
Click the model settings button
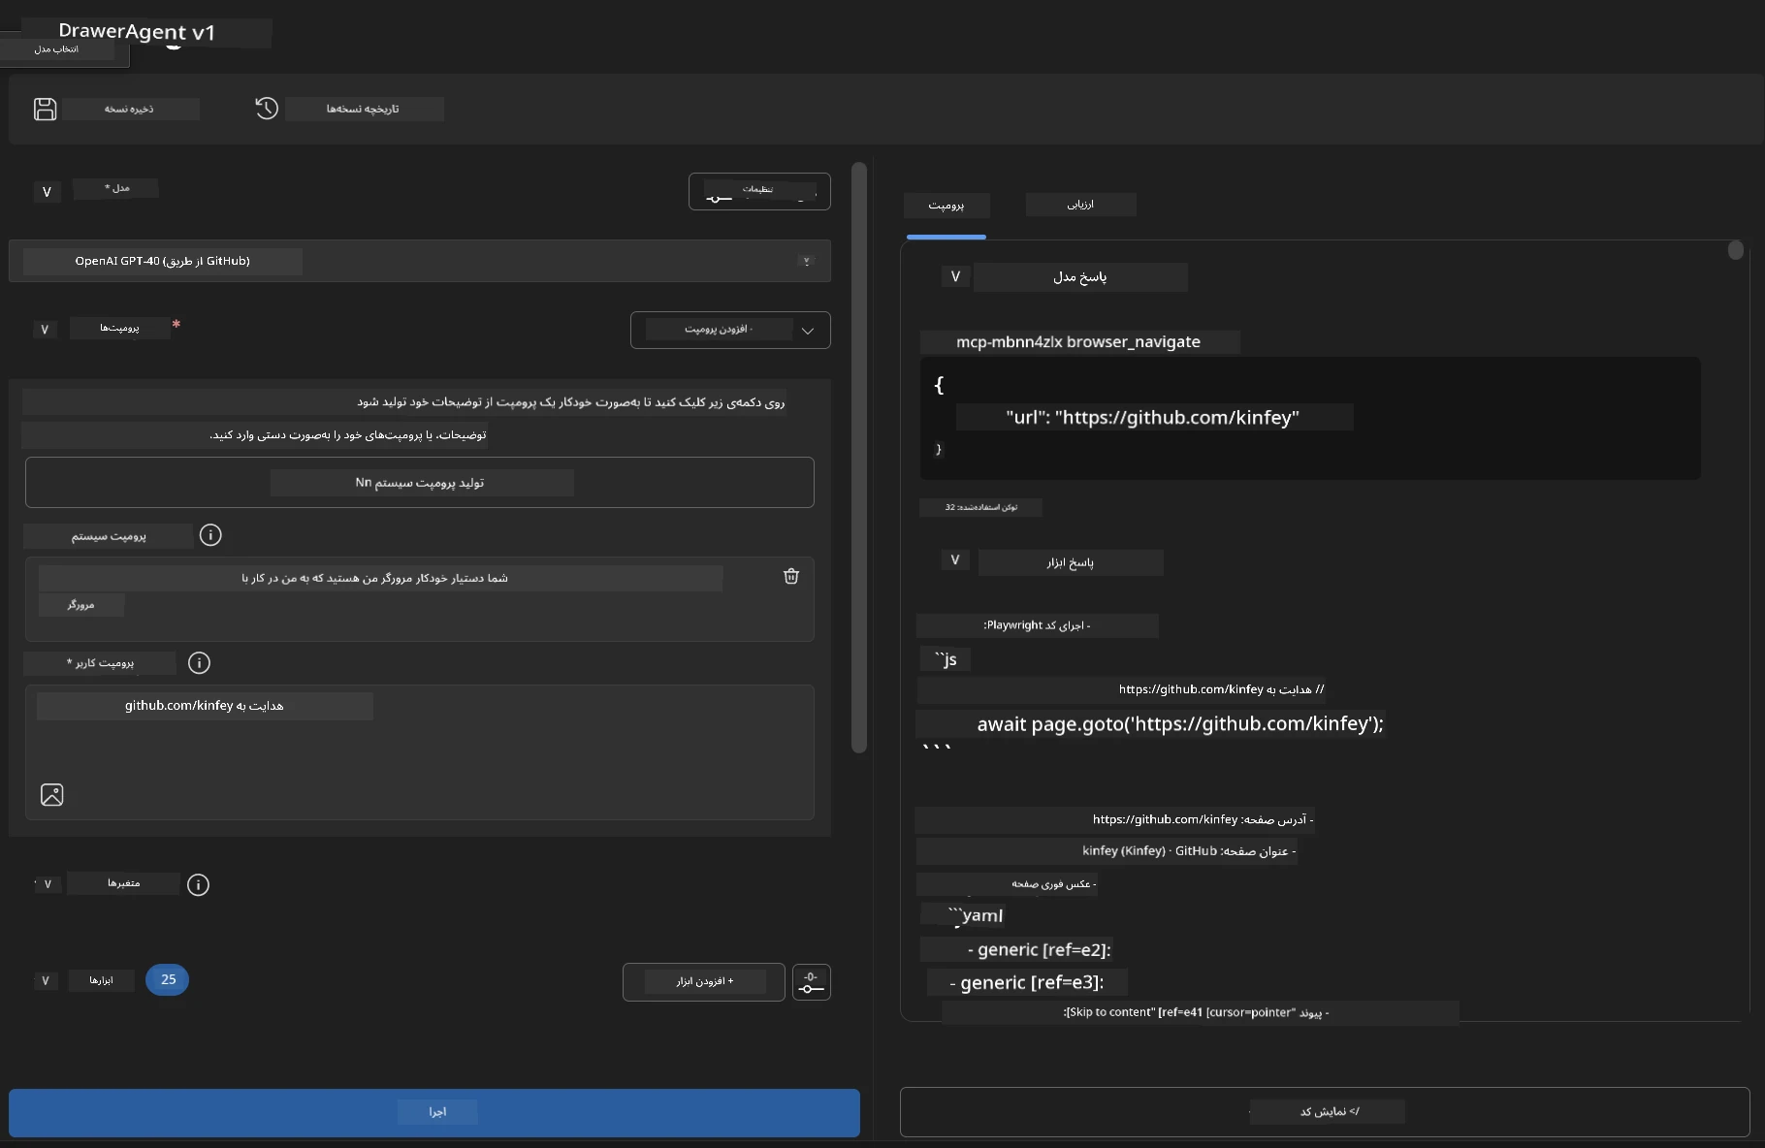pos(759,191)
